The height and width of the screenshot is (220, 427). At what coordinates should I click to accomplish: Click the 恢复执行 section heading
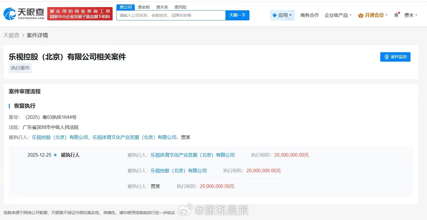[25, 106]
